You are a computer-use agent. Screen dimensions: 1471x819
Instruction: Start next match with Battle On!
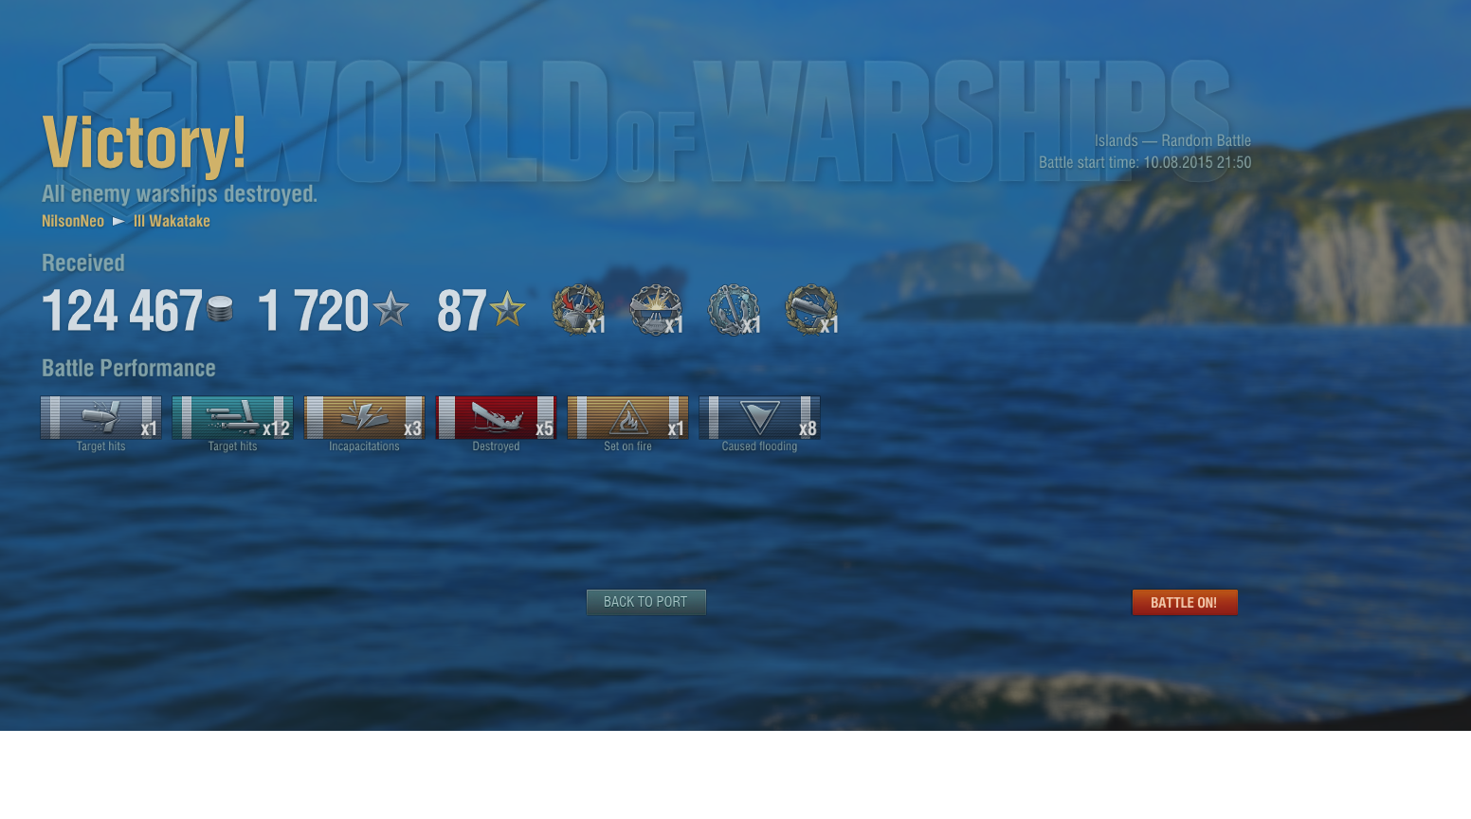click(1185, 602)
